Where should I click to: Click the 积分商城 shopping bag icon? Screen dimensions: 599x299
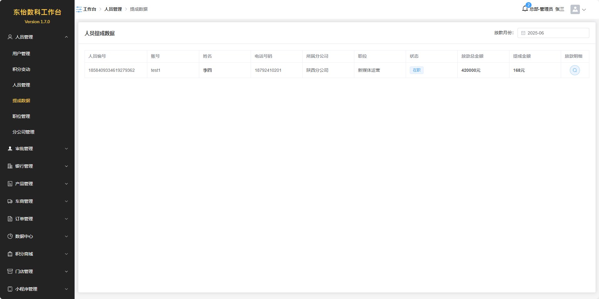[x=10, y=254]
